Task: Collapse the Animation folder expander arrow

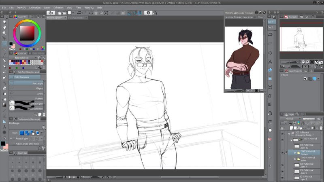Action: (289, 134)
